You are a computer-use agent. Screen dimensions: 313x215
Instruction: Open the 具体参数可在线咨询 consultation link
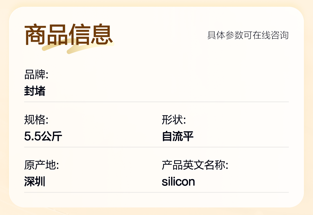tap(248, 35)
